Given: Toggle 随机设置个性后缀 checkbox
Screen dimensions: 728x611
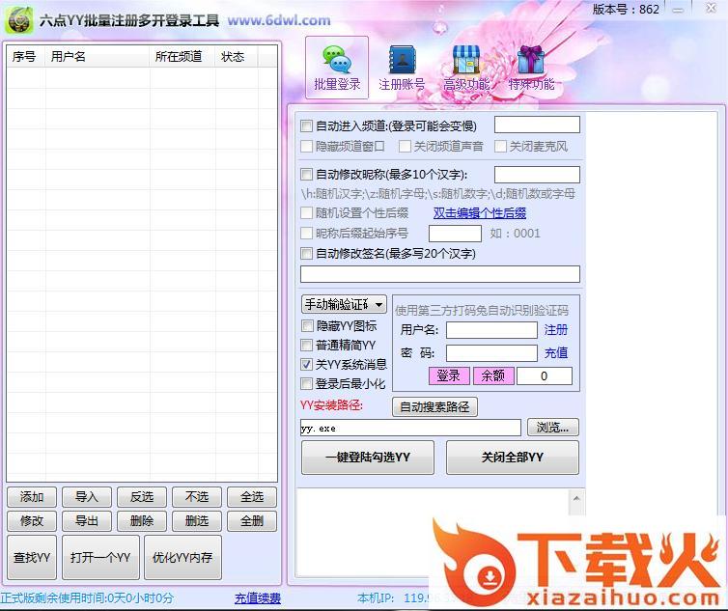Looking at the screenshot, I should pyautogui.click(x=306, y=212).
